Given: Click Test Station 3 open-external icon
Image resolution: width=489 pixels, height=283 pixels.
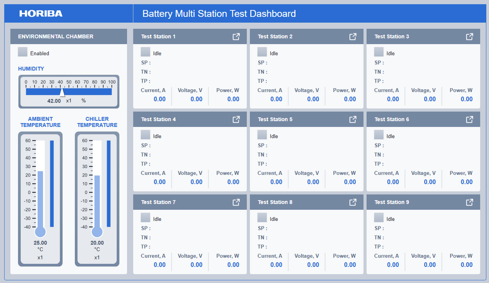Looking at the screenshot, I should (469, 37).
